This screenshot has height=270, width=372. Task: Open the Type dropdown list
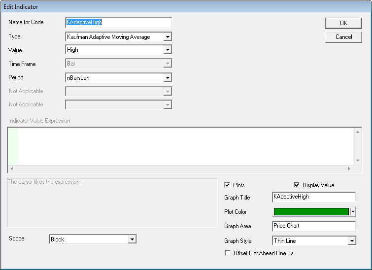[168, 37]
